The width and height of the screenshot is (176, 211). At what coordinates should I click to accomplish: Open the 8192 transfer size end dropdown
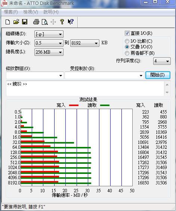85,43
